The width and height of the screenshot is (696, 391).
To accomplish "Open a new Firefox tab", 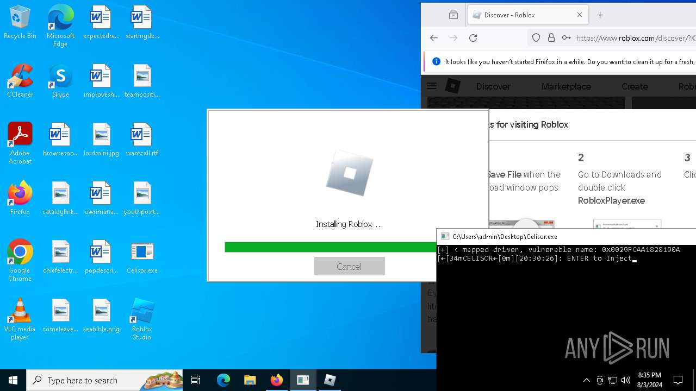I will (x=600, y=15).
